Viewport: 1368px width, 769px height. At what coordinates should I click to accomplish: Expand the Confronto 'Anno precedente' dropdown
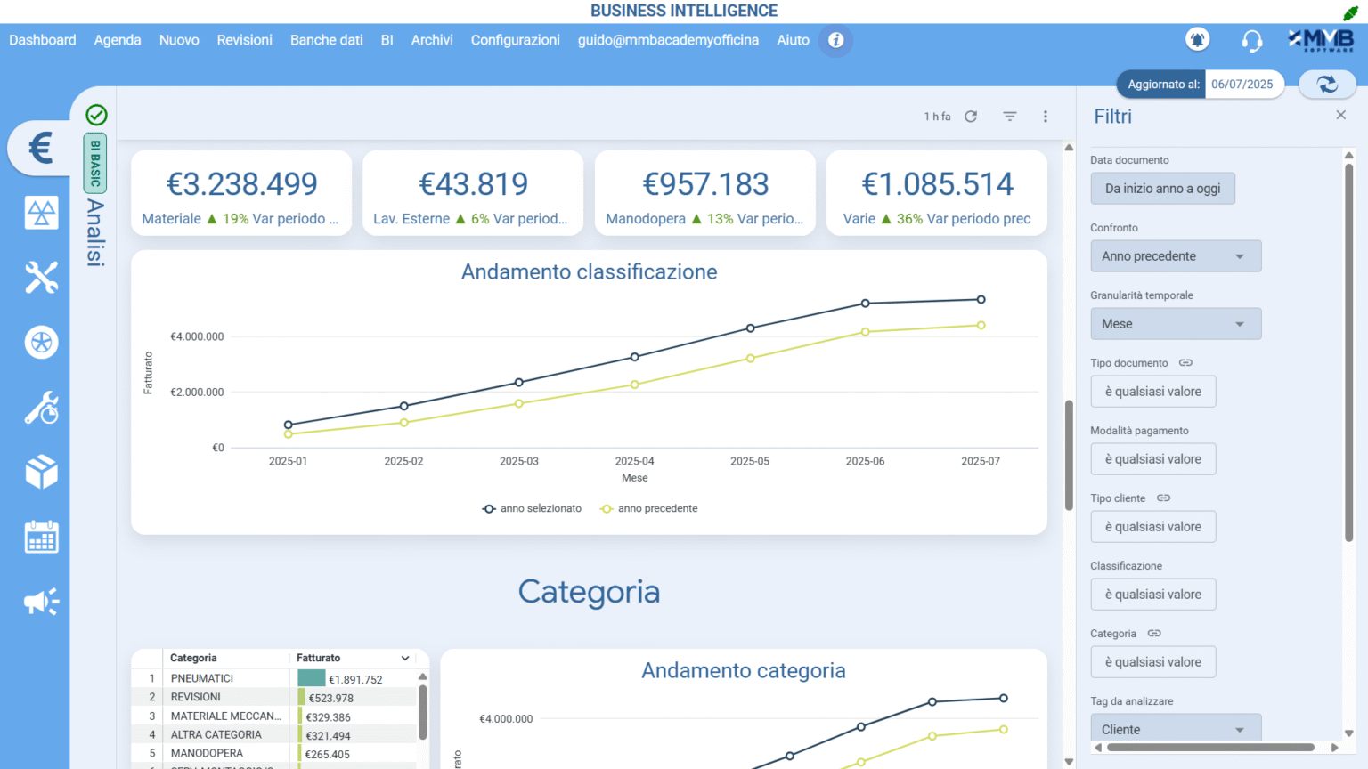click(x=1176, y=256)
